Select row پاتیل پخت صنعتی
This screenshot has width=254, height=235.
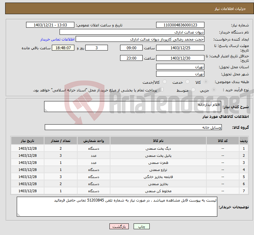coord(129,155)
